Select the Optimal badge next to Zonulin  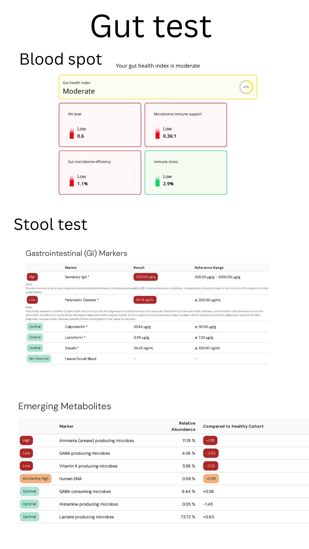(x=35, y=348)
